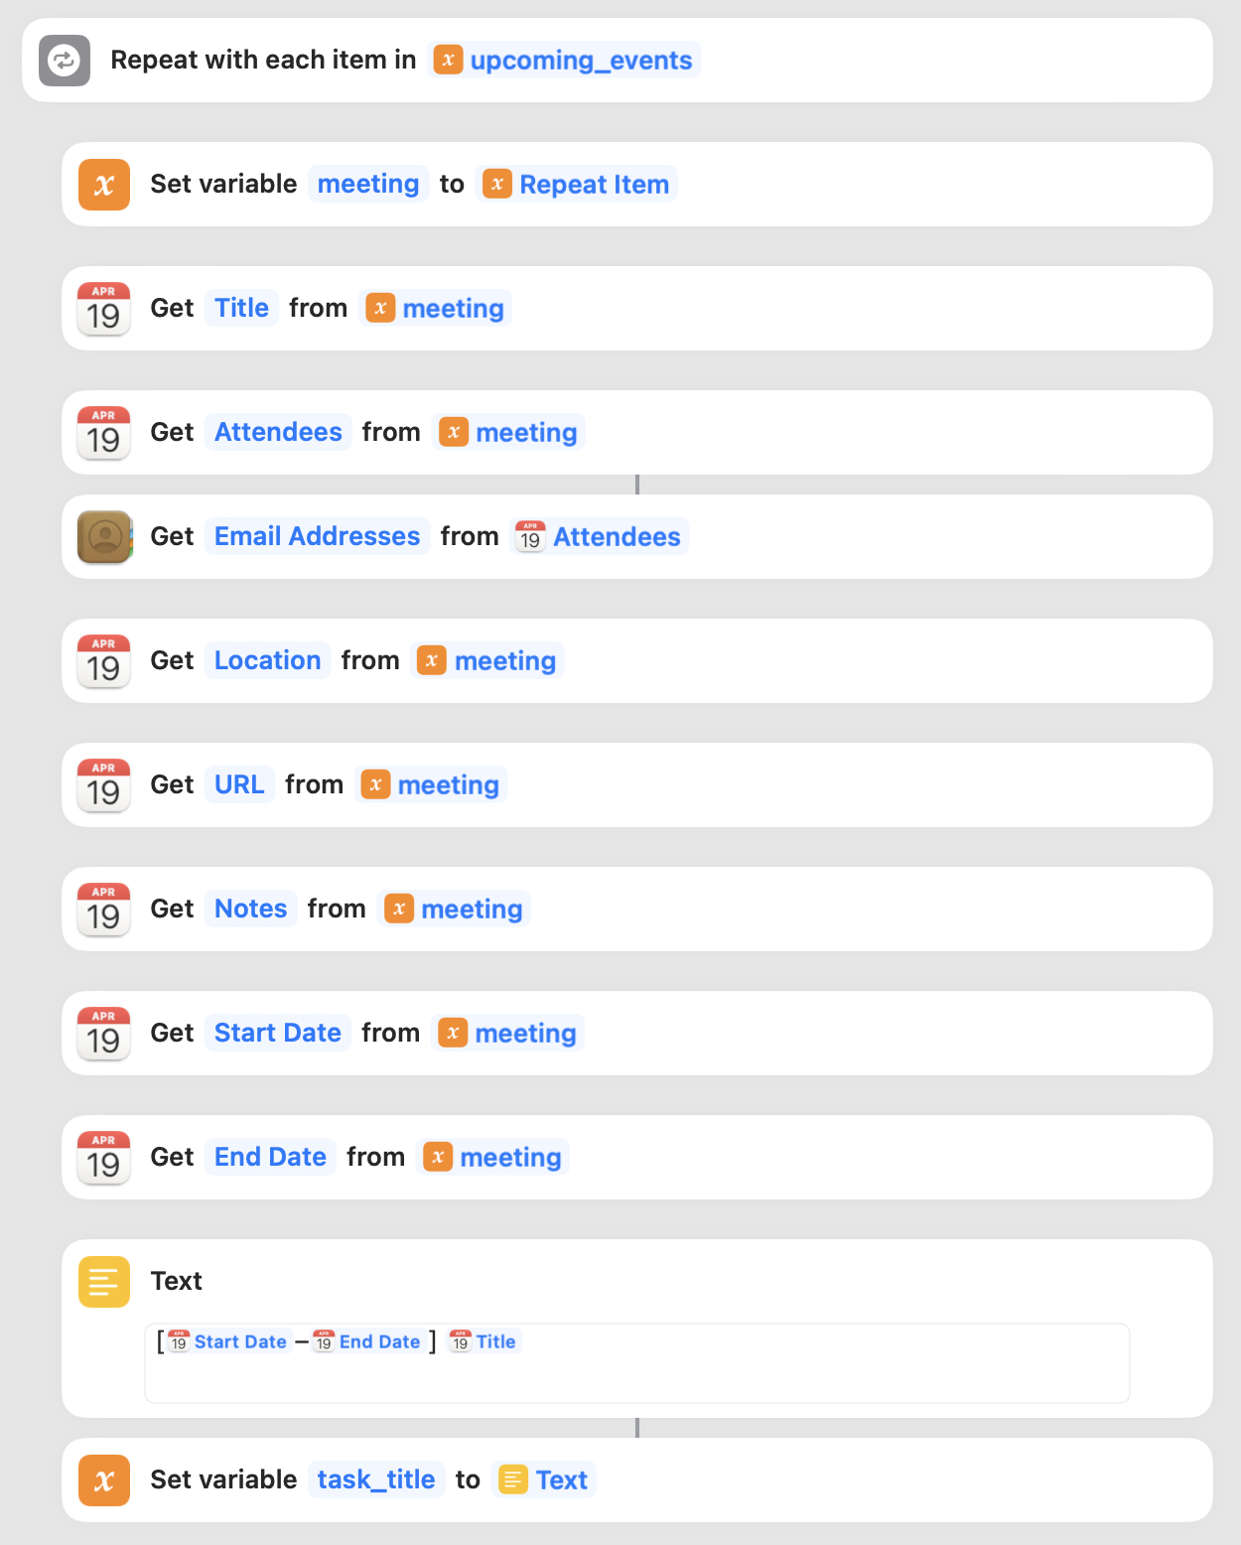This screenshot has height=1545, width=1241.
Task: Change the Attendees property selector
Action: 278,433
